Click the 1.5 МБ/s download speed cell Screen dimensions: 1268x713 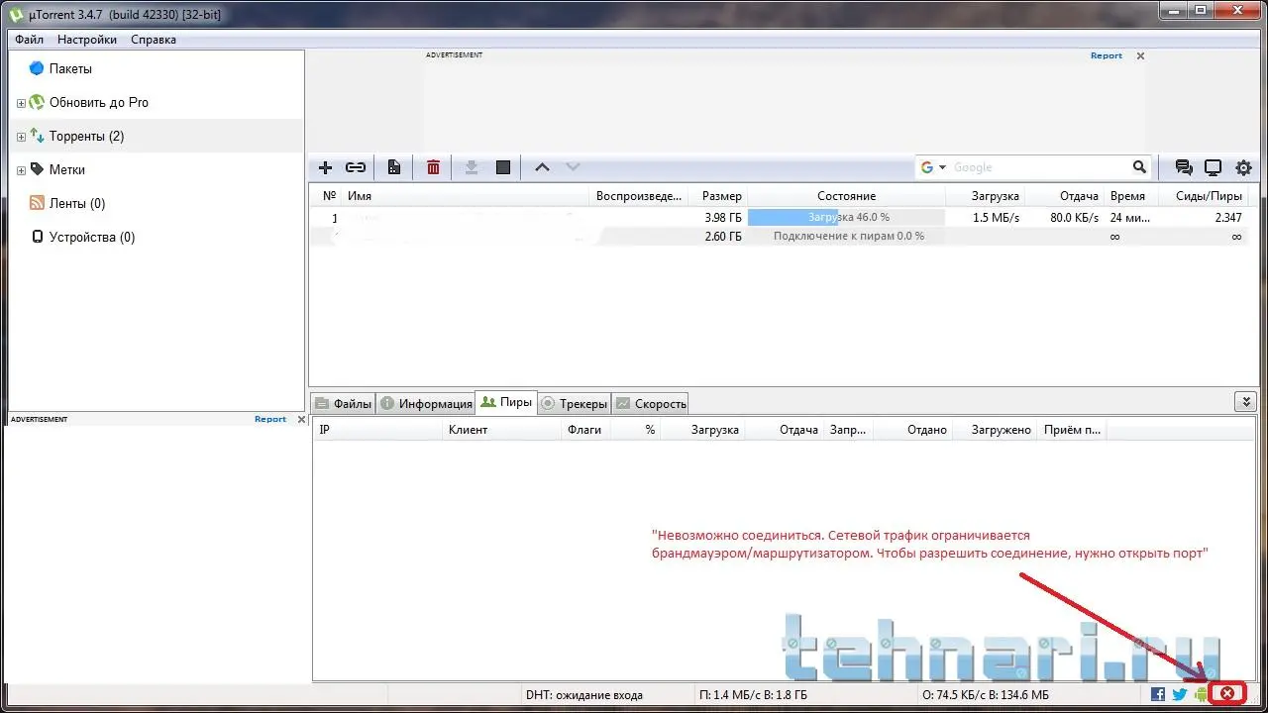pyautogui.click(x=996, y=218)
